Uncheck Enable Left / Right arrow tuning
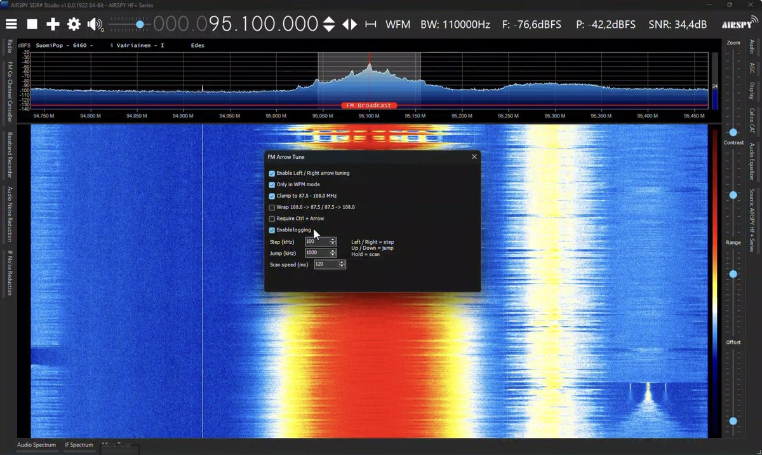This screenshot has height=455, width=762. pyautogui.click(x=272, y=173)
